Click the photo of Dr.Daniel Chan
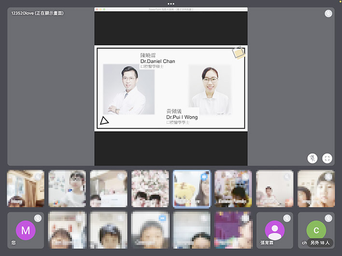The image size is (342, 256). point(128,89)
